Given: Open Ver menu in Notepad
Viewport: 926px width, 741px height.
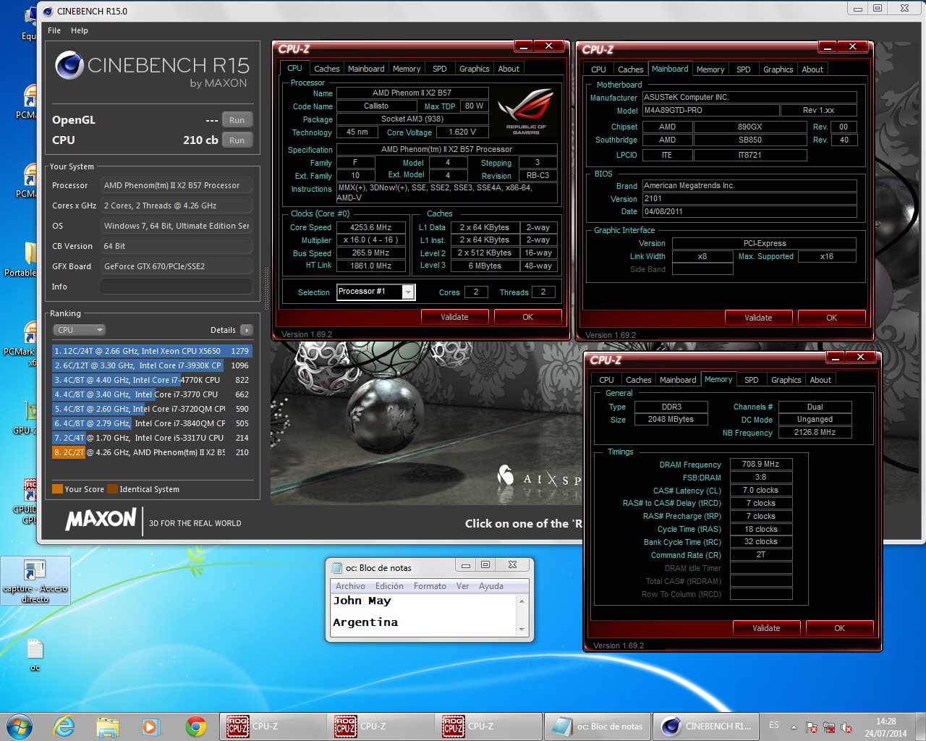Looking at the screenshot, I should 463,586.
